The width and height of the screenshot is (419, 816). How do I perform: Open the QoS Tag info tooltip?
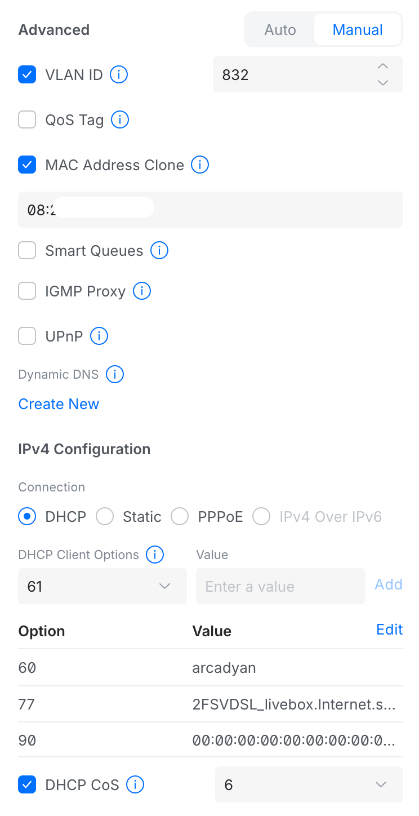(120, 119)
